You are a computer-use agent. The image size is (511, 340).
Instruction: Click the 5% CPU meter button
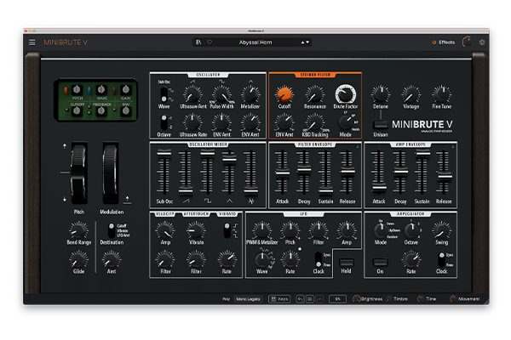tap(337, 299)
